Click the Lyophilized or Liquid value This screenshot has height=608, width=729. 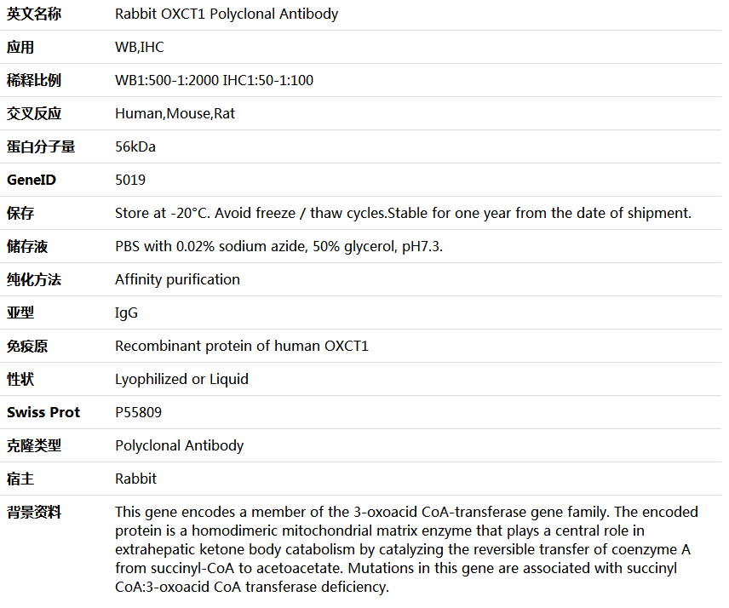pyautogui.click(x=181, y=380)
